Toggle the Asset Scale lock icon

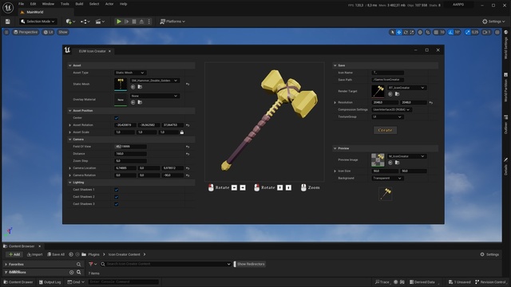[x=182, y=132]
